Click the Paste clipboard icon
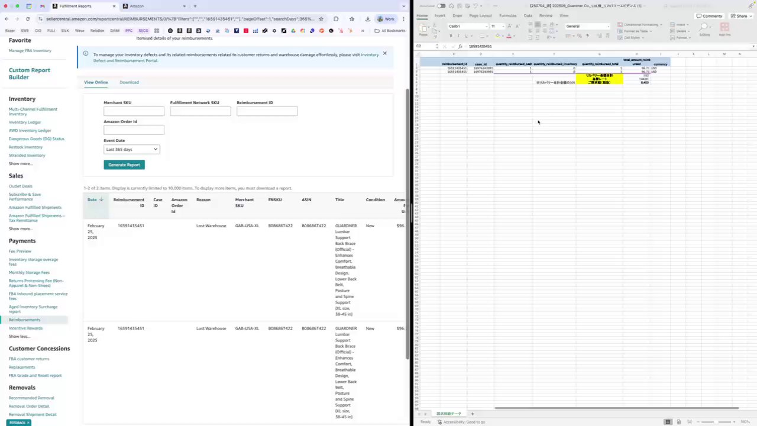This screenshot has width=757, height=426. [423, 29]
